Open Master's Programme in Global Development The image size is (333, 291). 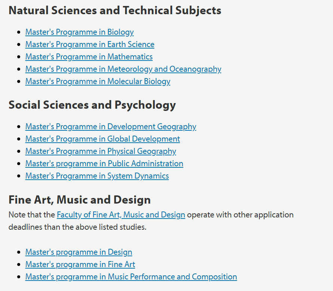(102, 139)
